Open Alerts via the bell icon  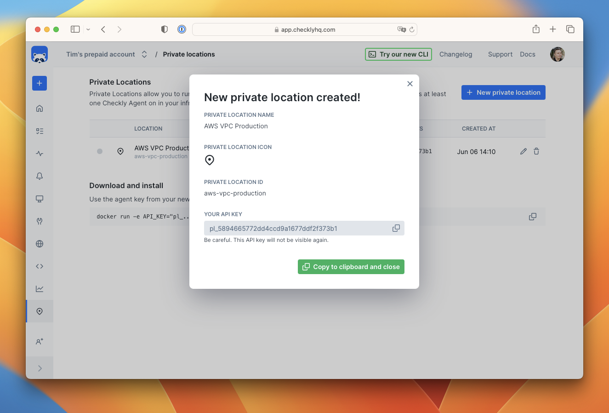[40, 176]
